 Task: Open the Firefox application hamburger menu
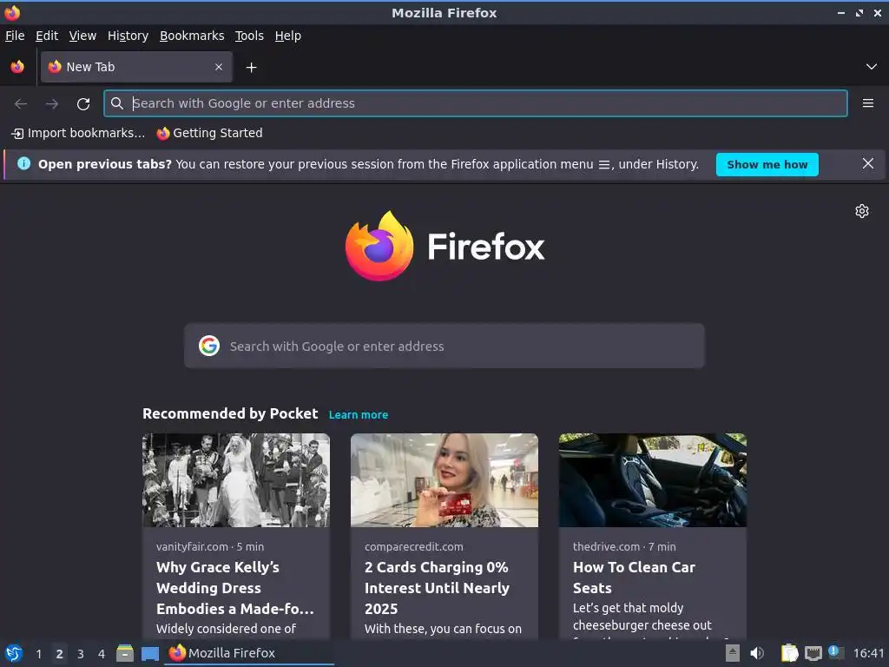pyautogui.click(x=867, y=103)
